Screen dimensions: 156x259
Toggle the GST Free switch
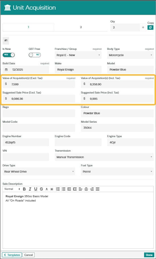tap(35, 55)
